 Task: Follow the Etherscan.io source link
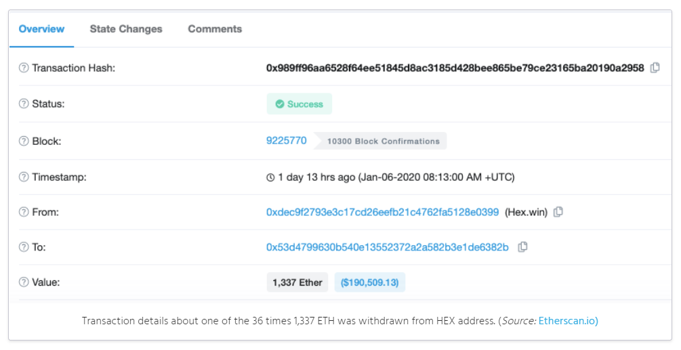[568, 321]
